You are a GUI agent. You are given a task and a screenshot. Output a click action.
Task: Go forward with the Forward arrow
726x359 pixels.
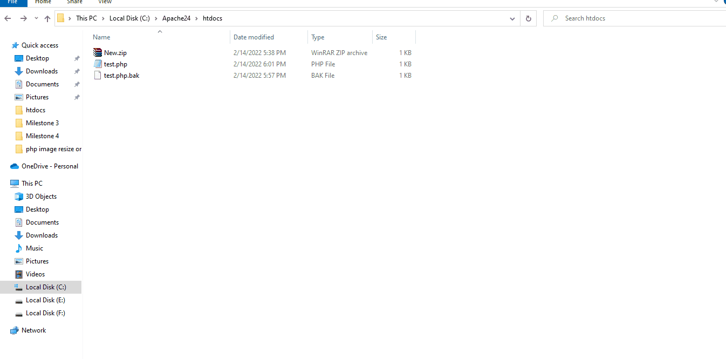tap(23, 18)
